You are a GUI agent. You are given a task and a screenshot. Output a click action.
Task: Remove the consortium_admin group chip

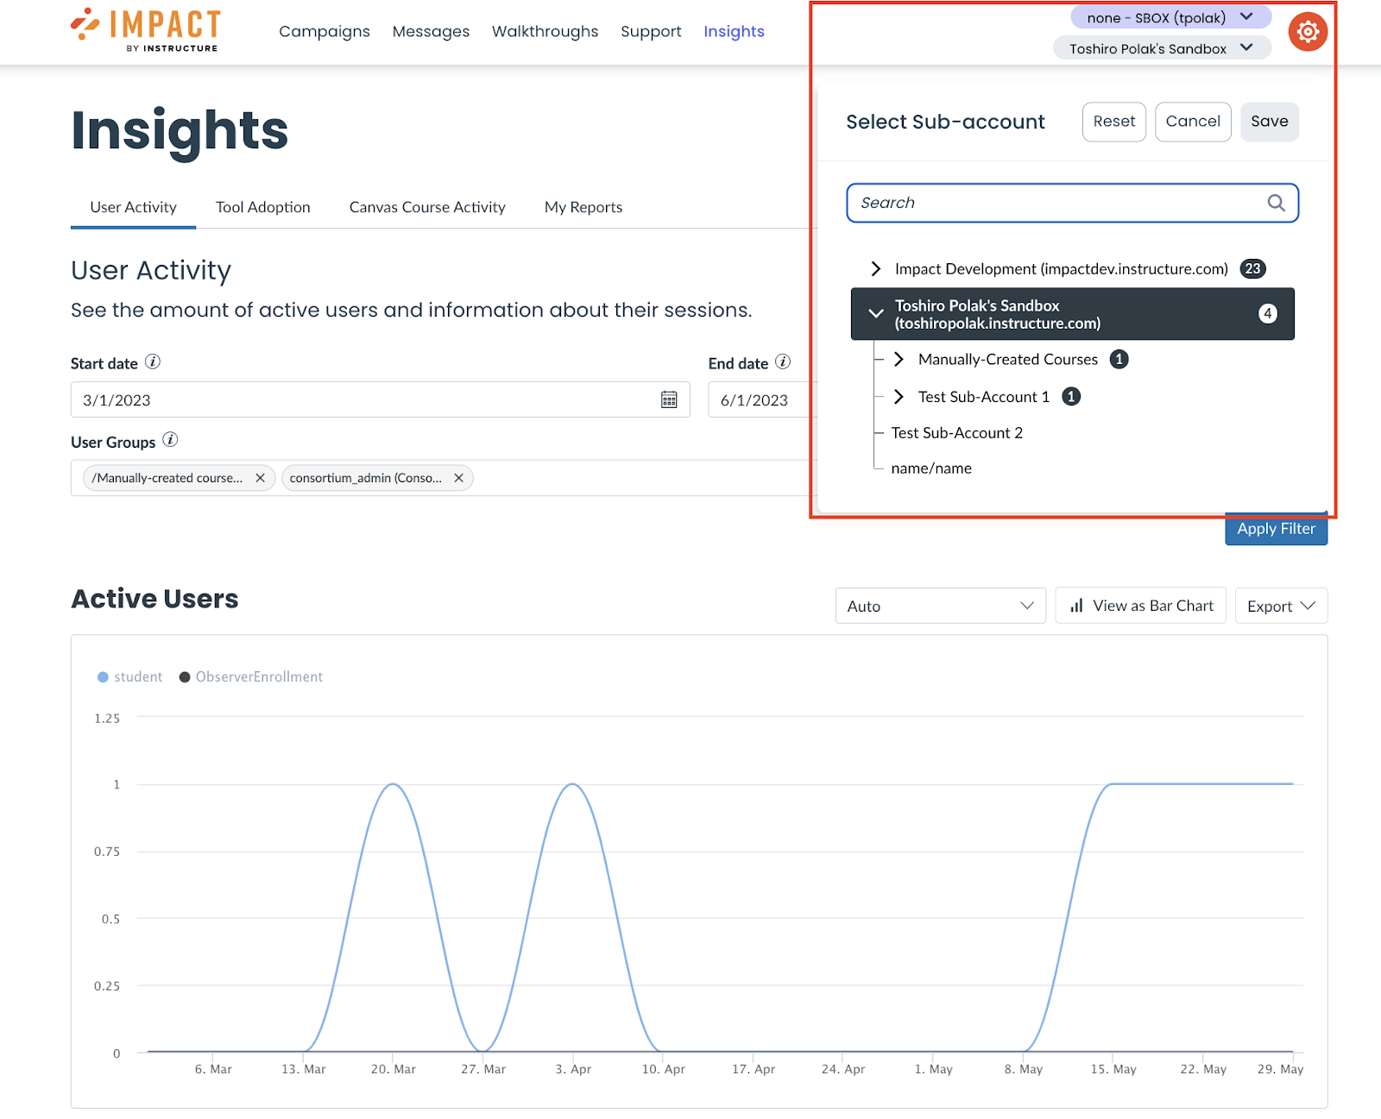pyautogui.click(x=459, y=478)
